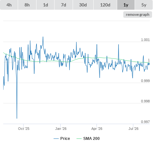Choose the 1d range tab
Image resolution: width=153 pixels, height=147 pixels.
point(46,5)
